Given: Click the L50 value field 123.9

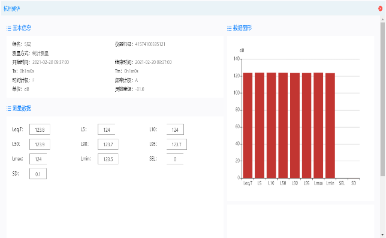Looking at the screenshot, I should pos(40,144).
